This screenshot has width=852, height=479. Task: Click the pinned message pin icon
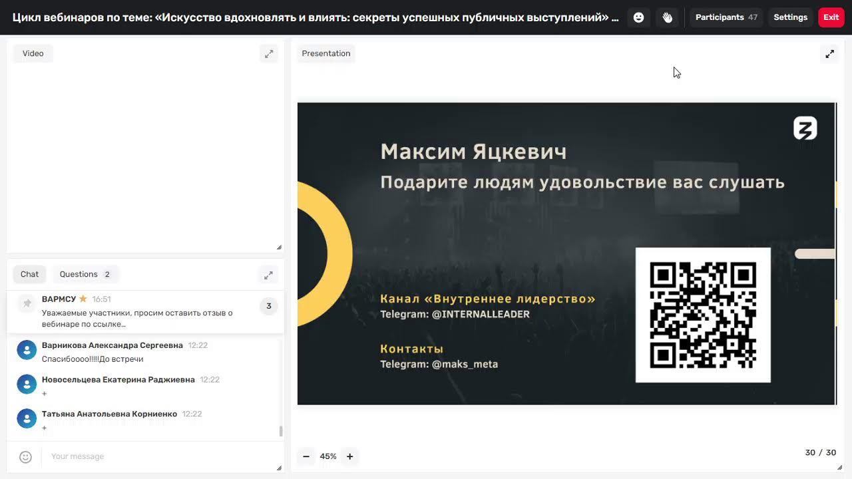coord(27,303)
